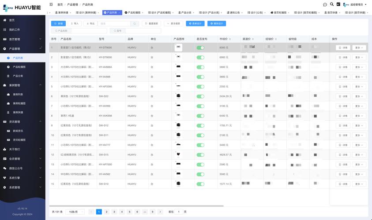Viewport: 372px width, 220px height.
Task: Open 更多 dropdown for first product row
Action: [359, 48]
